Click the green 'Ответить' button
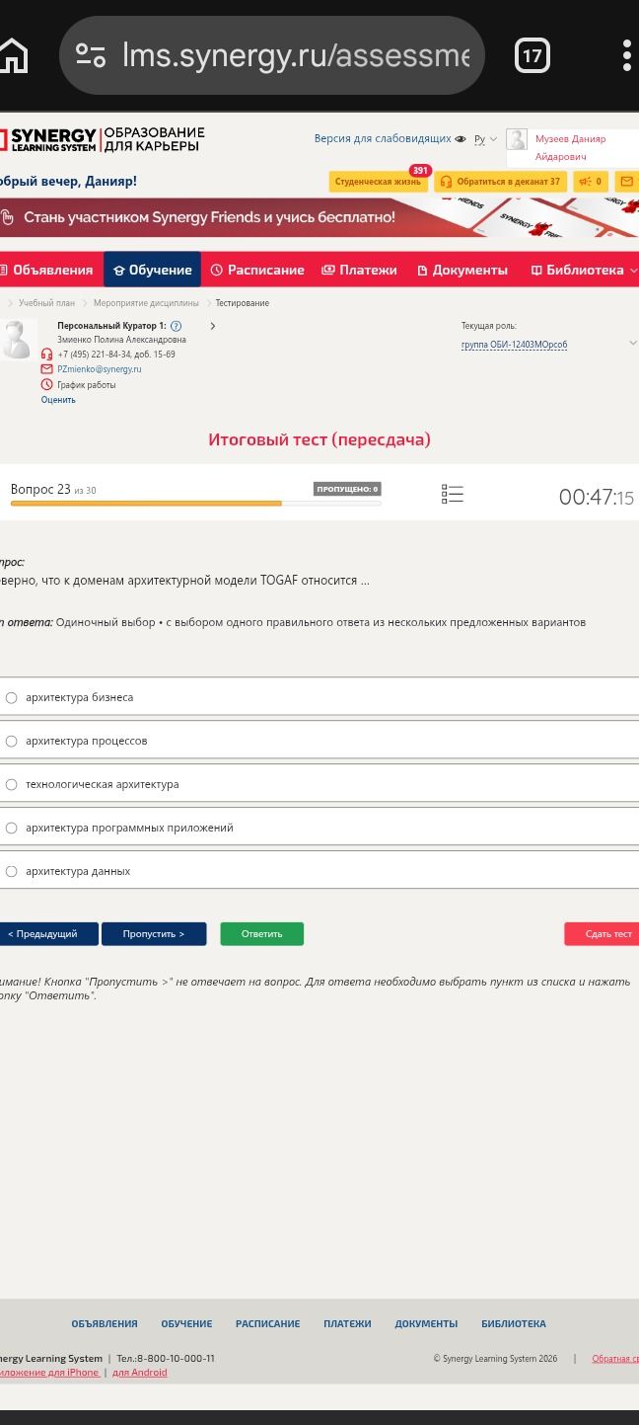Image resolution: width=639 pixels, height=1425 pixels. (x=261, y=934)
